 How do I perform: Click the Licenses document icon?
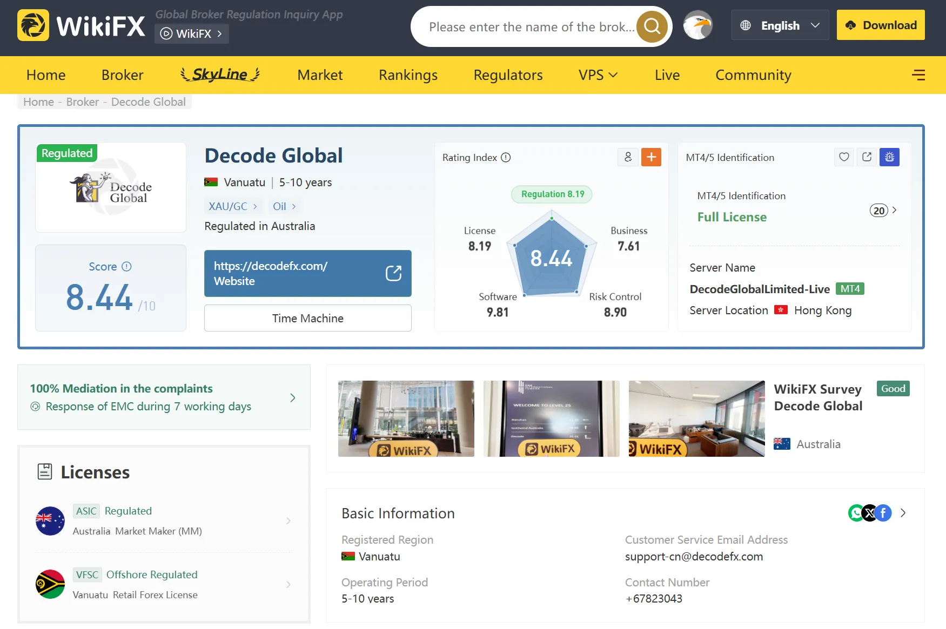[45, 472]
